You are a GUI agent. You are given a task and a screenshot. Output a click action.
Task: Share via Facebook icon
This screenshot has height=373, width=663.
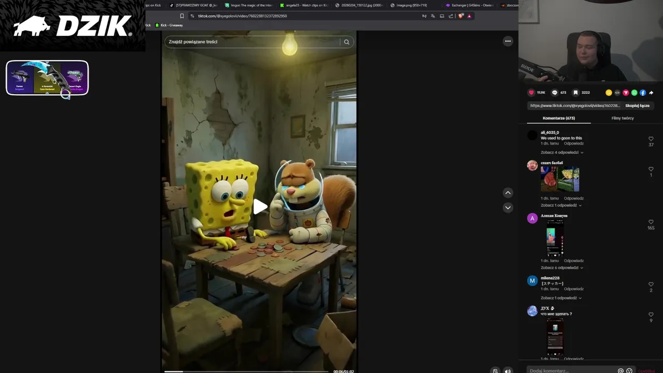[643, 93]
